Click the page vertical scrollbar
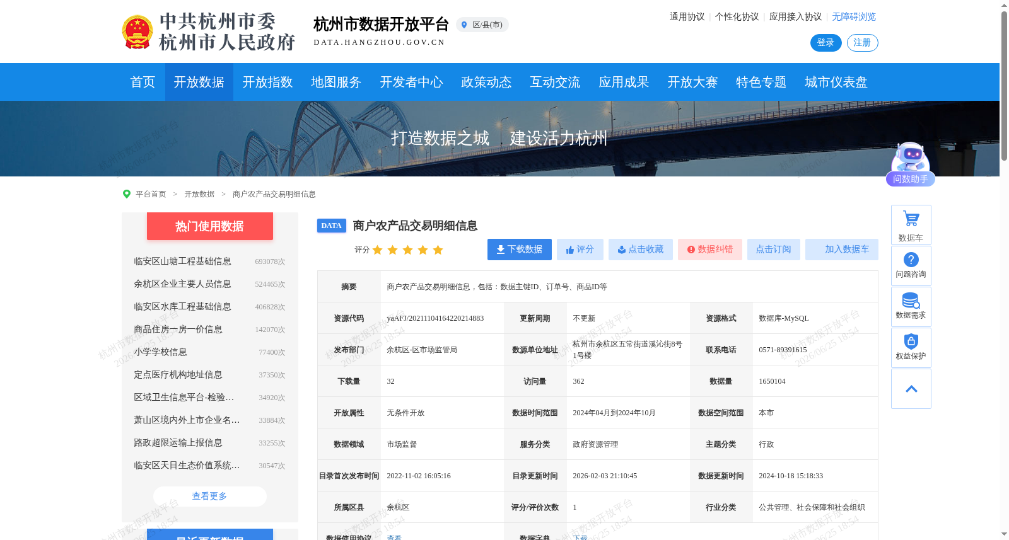The height and width of the screenshot is (540, 1009). [1004, 86]
